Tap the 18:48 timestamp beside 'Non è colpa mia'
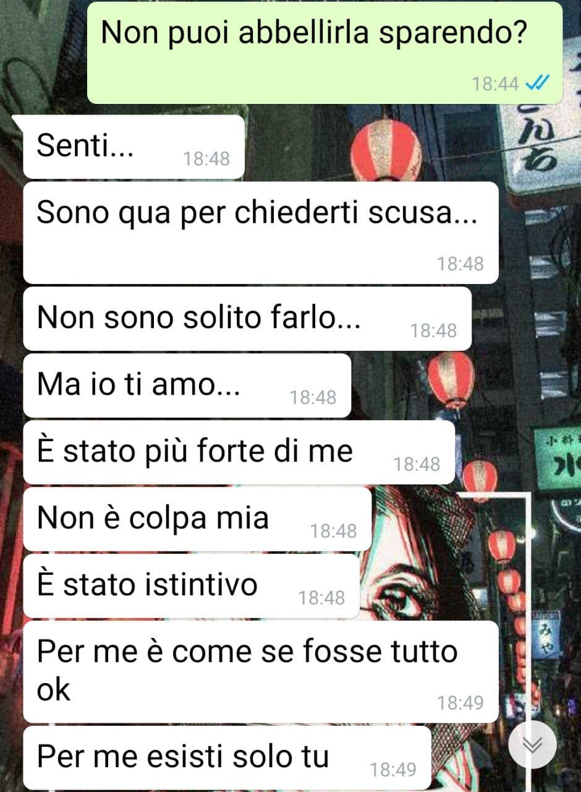The width and height of the screenshot is (581, 792). pyautogui.click(x=334, y=531)
